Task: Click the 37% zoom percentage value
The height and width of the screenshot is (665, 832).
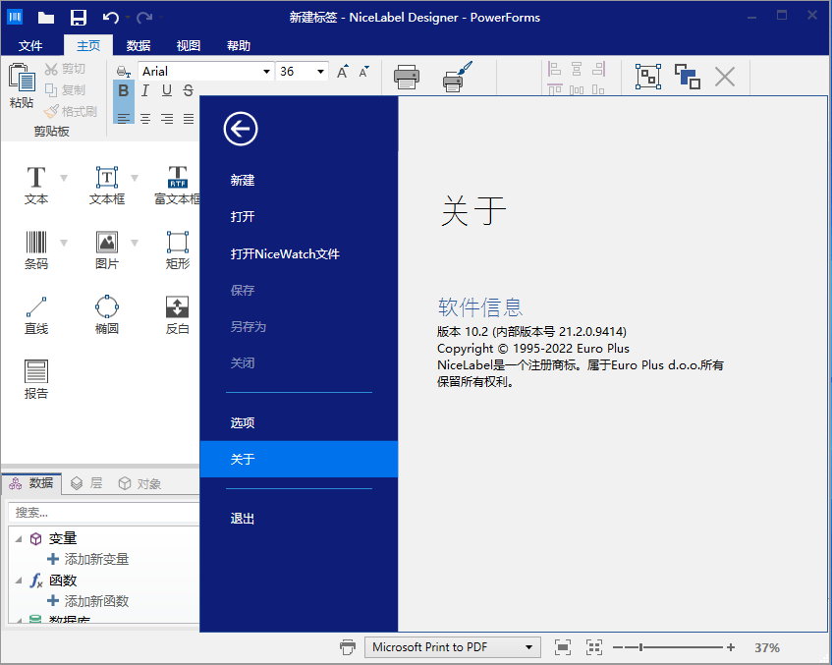Action: 767,647
